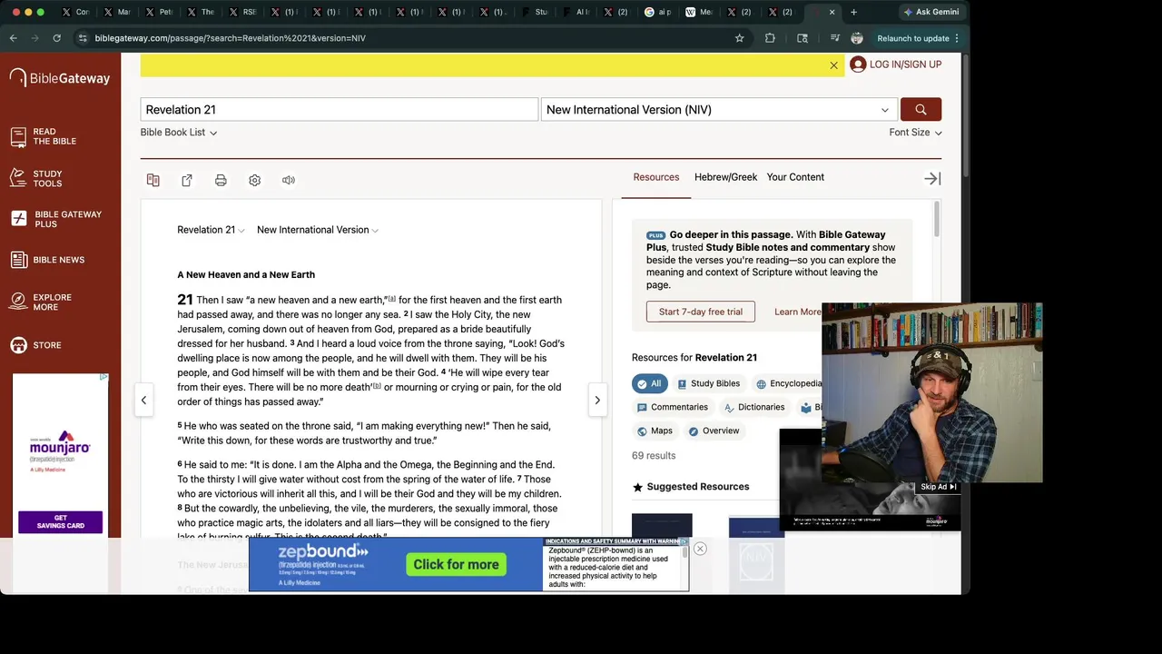Screen dimensions: 1162x654
Task: Go back in the browser
Action: 13,38
